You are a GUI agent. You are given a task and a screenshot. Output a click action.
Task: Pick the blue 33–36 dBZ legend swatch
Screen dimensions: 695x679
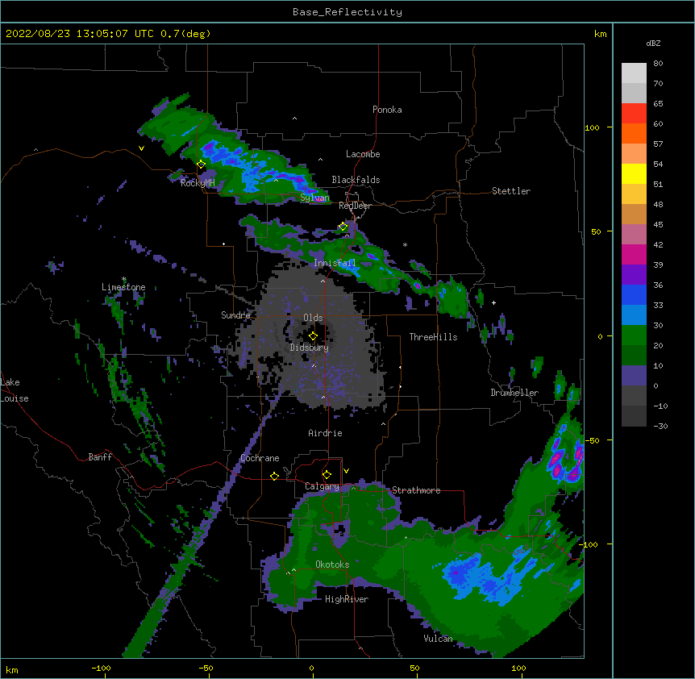pos(634,294)
